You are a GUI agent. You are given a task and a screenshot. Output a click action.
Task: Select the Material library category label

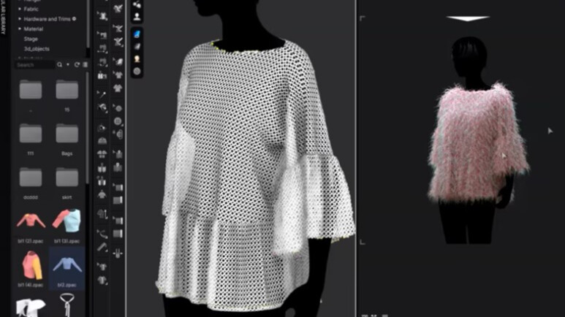[33, 28]
